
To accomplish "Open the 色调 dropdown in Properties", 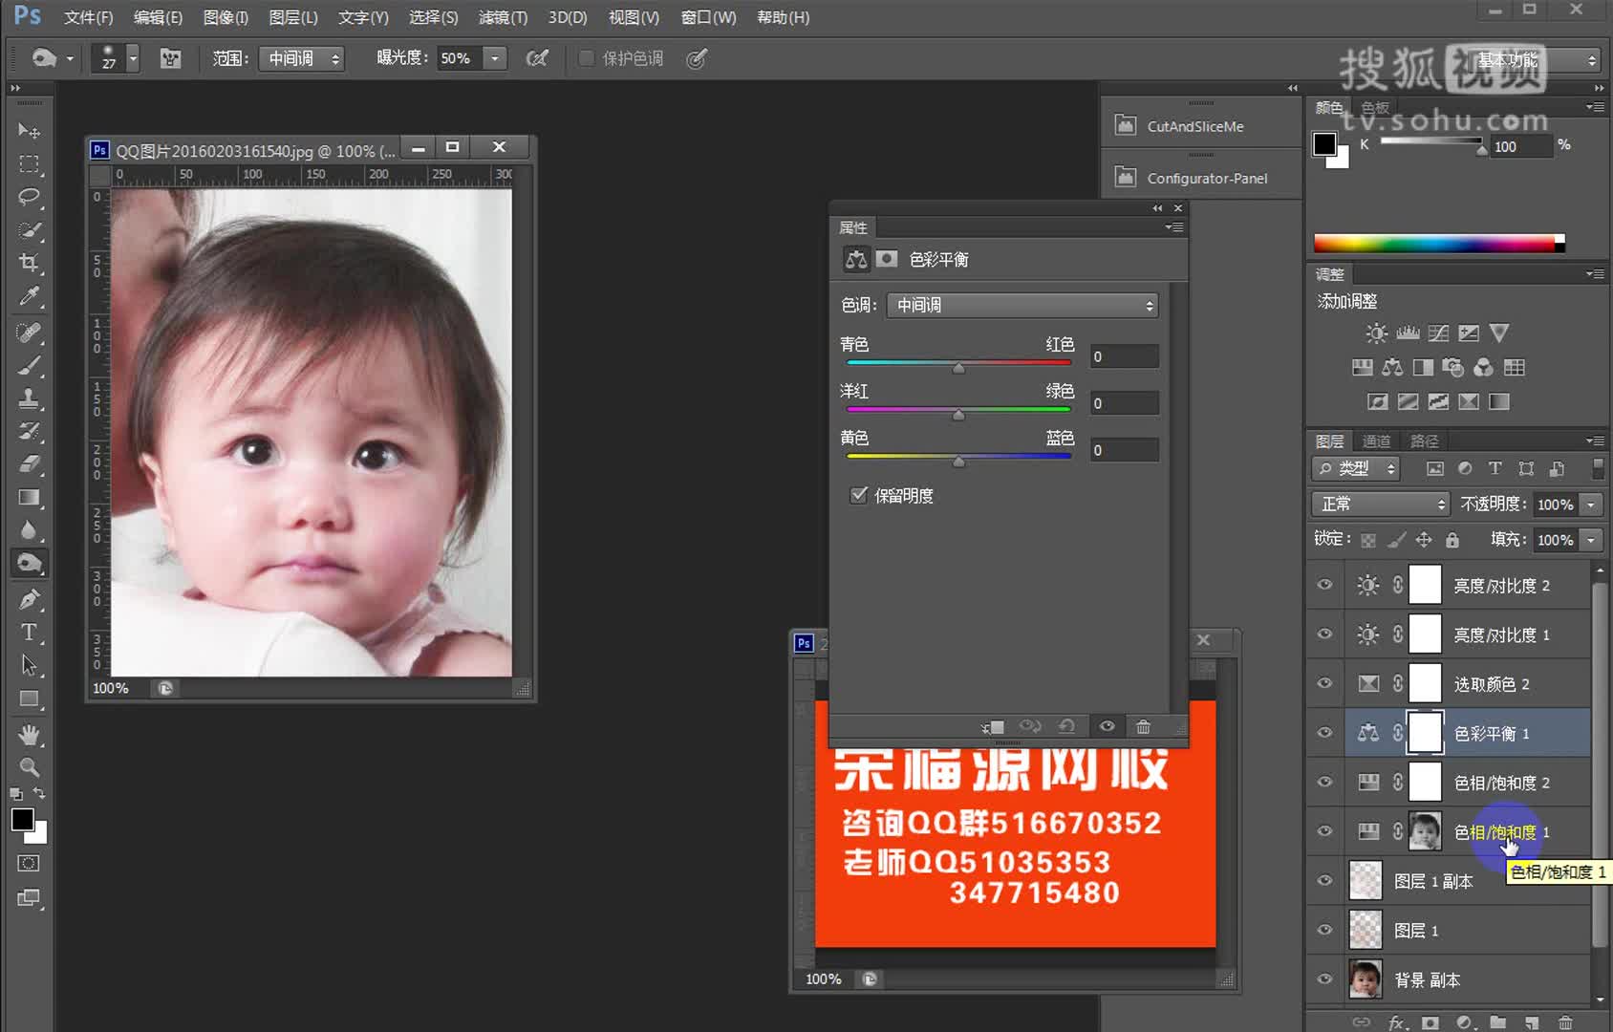I will tap(1022, 305).
